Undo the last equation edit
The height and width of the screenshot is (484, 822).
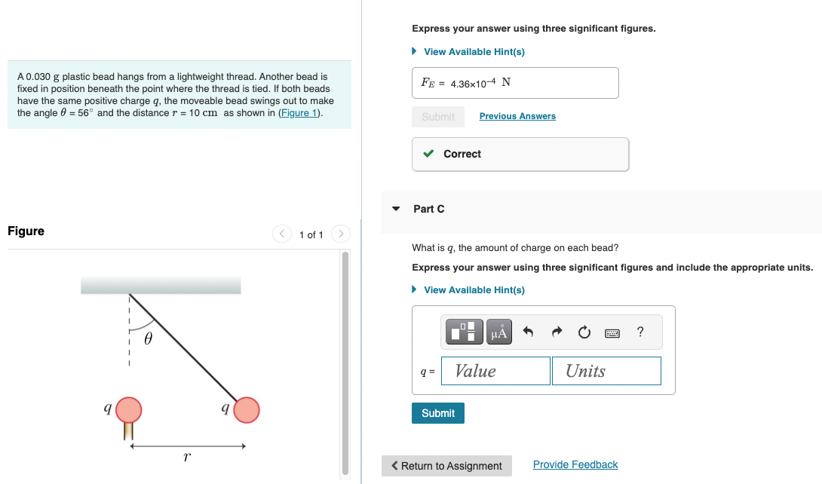point(529,332)
